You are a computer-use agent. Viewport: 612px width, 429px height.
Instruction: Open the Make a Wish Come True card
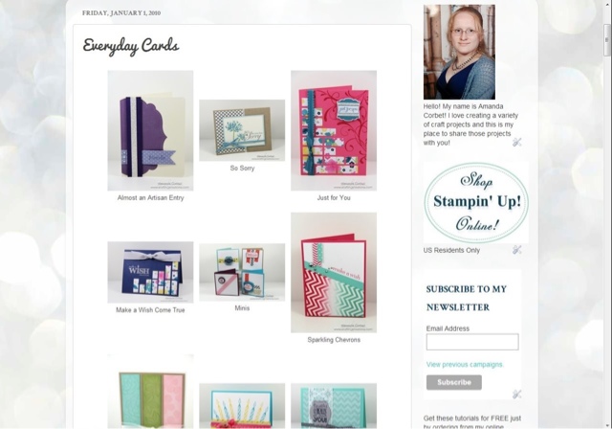(150, 272)
